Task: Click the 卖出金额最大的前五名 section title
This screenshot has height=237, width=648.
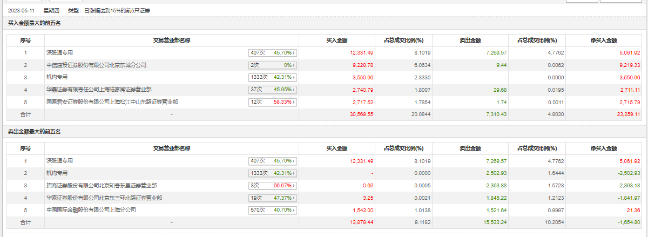Action: click(x=35, y=132)
